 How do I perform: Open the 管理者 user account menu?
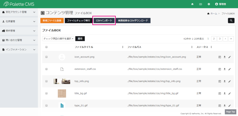(x=221, y=4)
